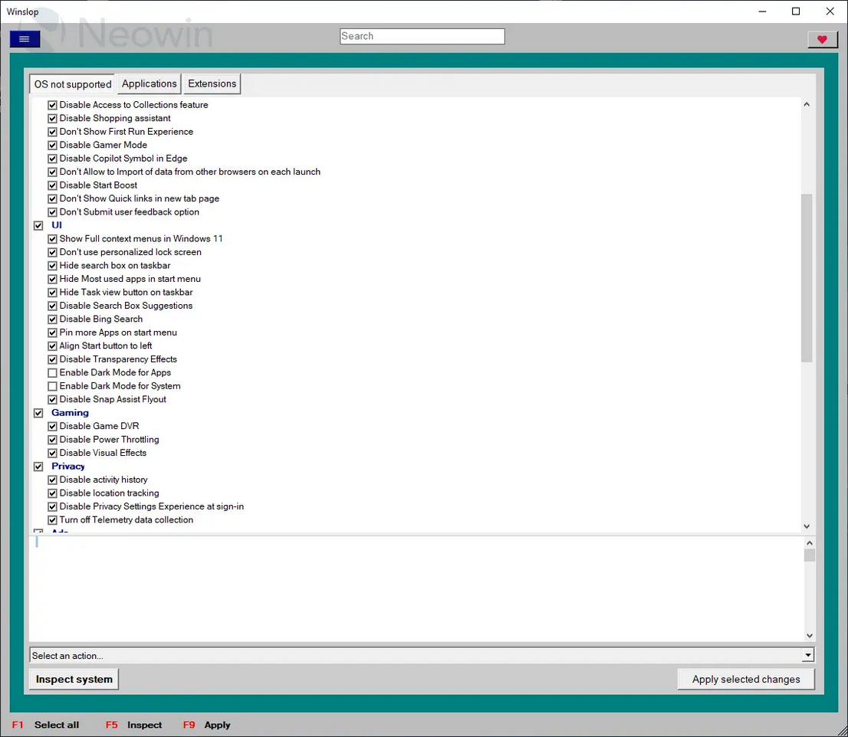Open the Extensions tab
The width and height of the screenshot is (848, 737).
(212, 84)
